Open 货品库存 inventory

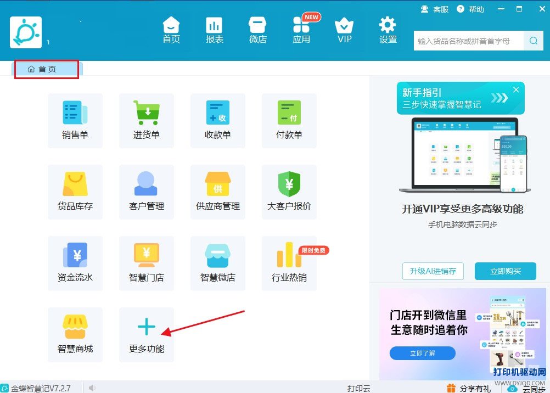75,192
